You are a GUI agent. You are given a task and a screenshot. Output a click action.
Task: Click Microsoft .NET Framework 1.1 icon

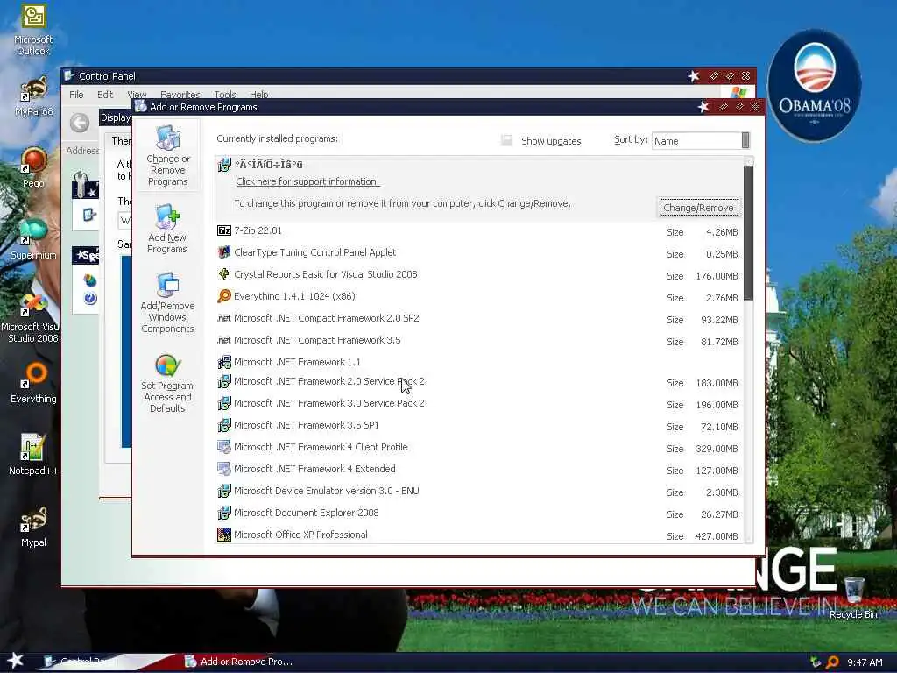[x=224, y=362]
